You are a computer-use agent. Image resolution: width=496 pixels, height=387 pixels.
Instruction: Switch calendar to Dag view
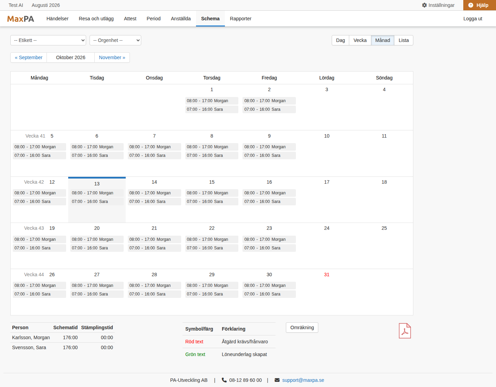pyautogui.click(x=340, y=40)
